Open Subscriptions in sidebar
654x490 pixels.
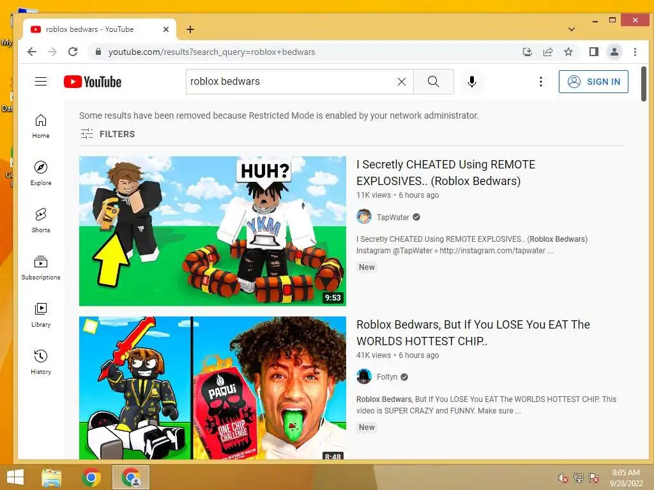point(41,268)
